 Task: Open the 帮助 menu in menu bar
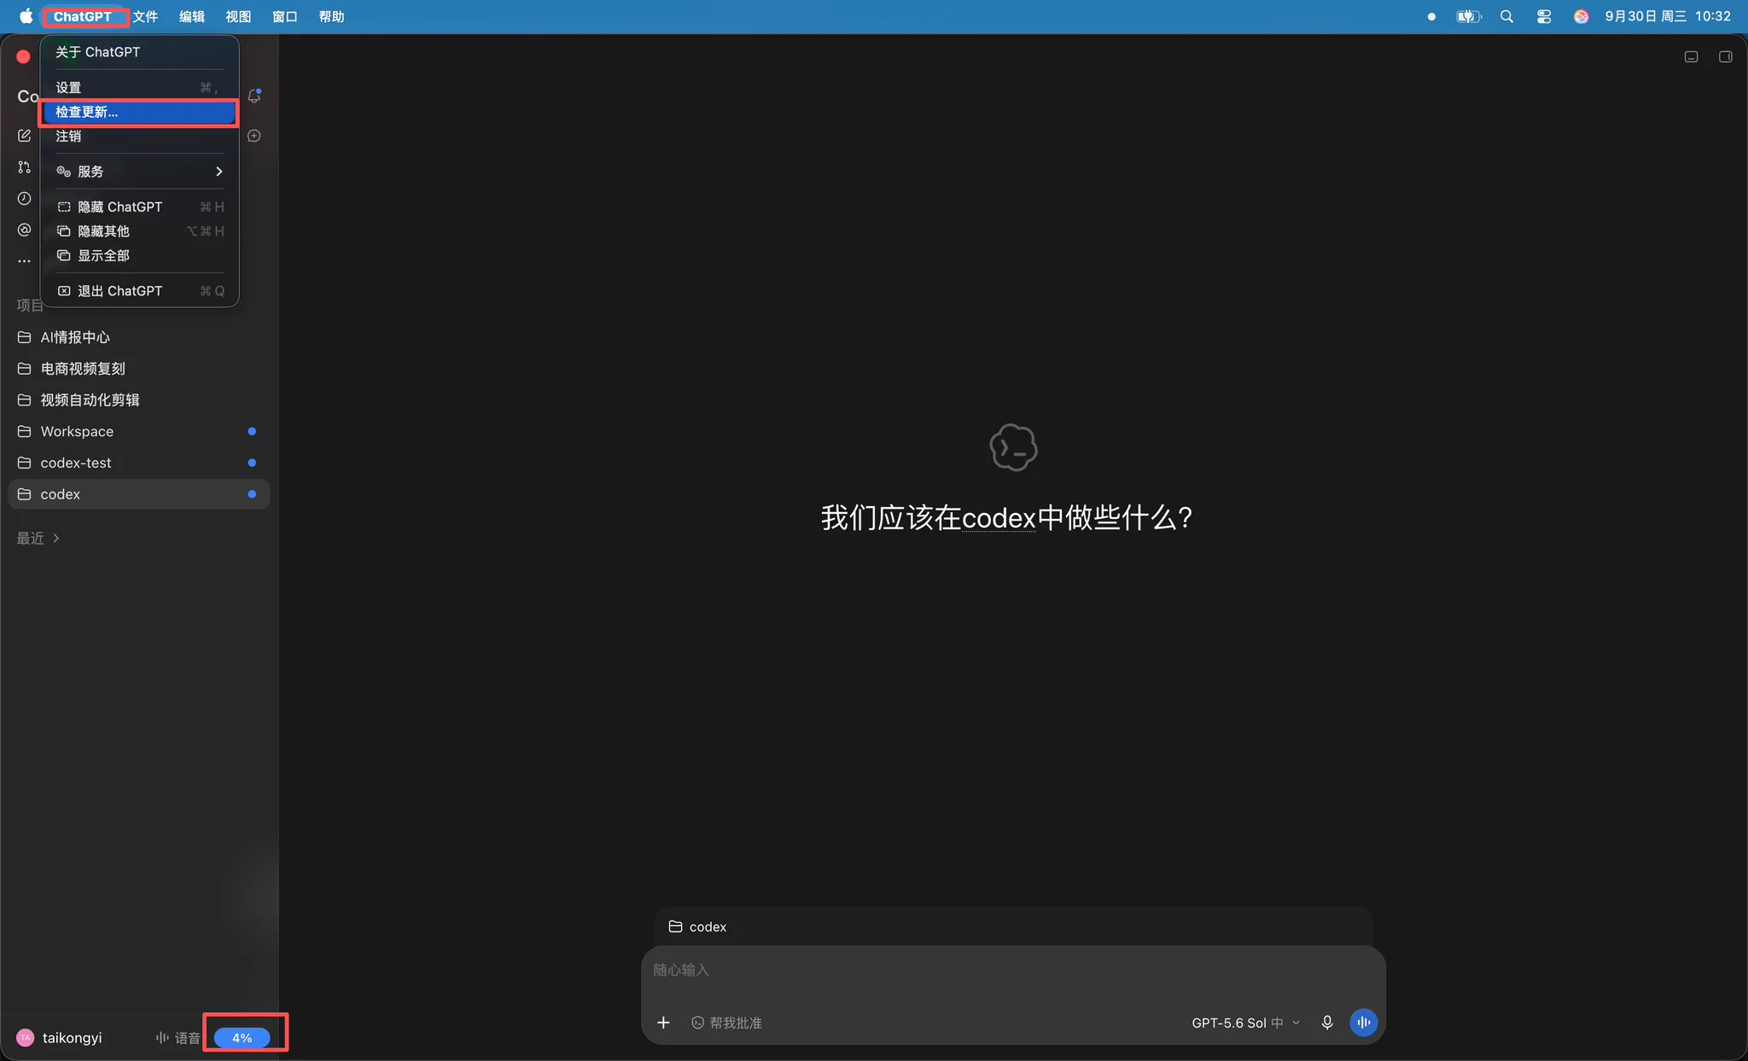331,16
